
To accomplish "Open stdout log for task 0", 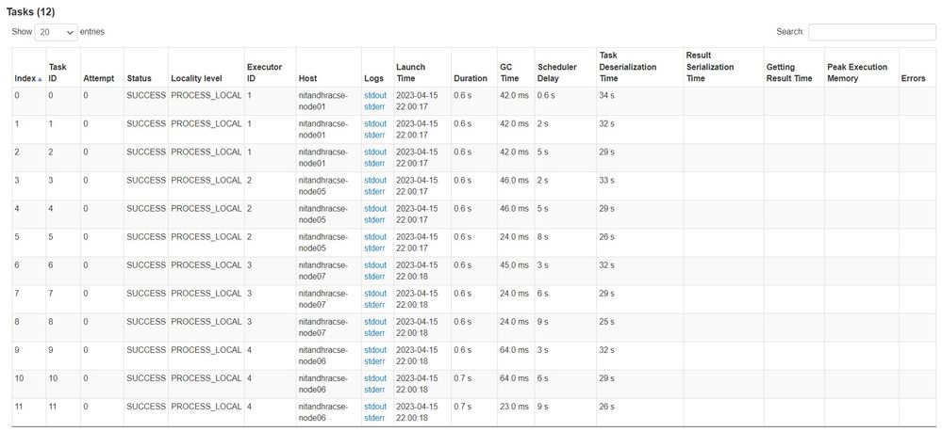I will tap(374, 96).
